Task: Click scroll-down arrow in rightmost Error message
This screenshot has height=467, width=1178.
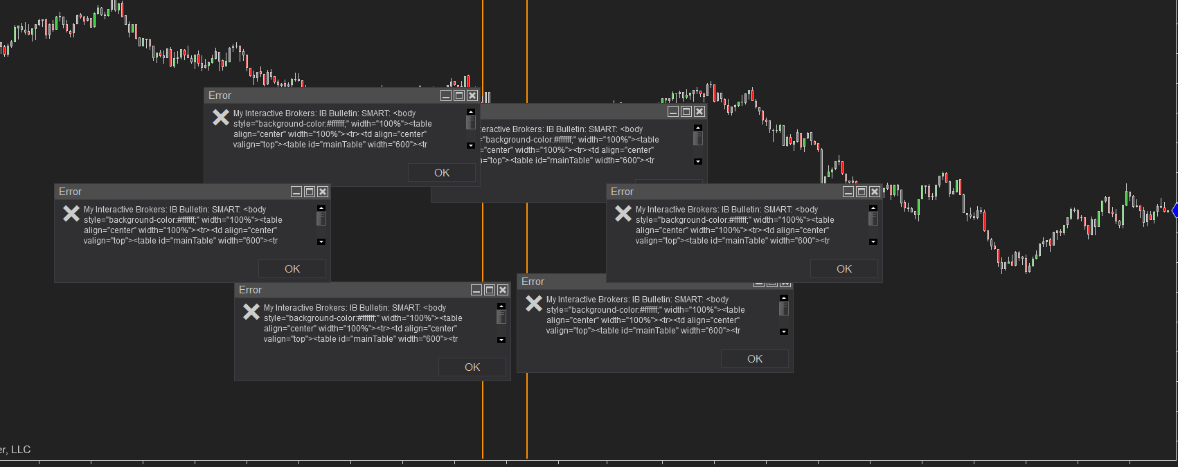Action: click(x=873, y=242)
